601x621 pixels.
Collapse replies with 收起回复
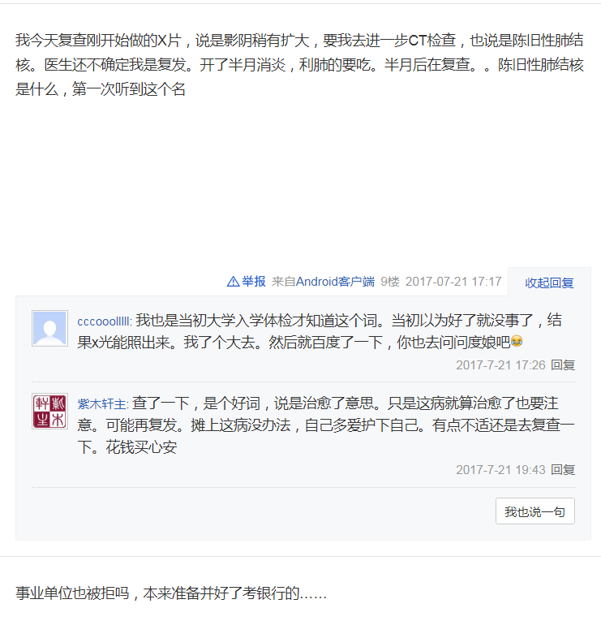point(549,282)
